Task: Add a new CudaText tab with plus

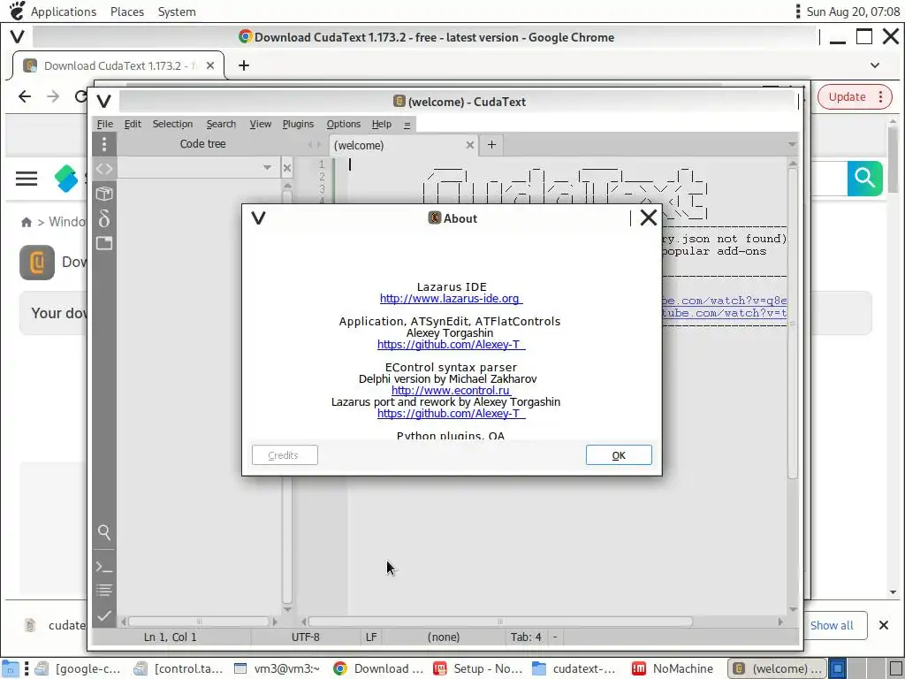Action: tap(491, 145)
